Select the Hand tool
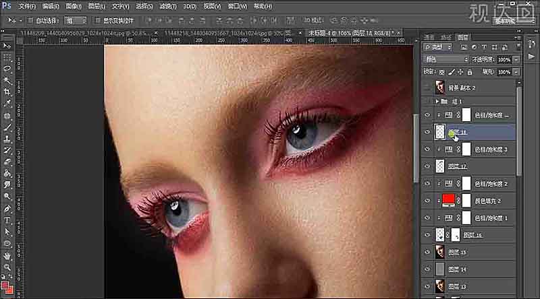Image resolution: width=540 pixels, height=299 pixels. [7, 256]
